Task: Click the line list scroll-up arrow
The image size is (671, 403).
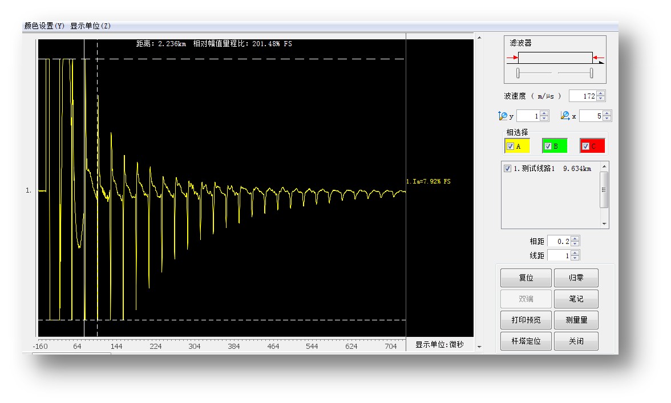Action: [x=604, y=166]
